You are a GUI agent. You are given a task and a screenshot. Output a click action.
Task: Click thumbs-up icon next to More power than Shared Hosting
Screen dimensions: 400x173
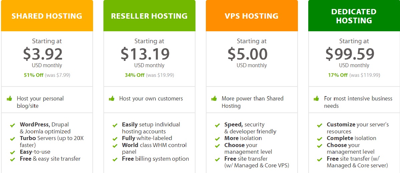[214, 98]
